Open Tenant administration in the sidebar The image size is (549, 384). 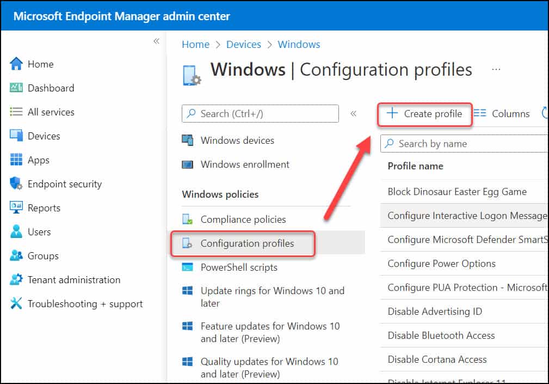(74, 280)
